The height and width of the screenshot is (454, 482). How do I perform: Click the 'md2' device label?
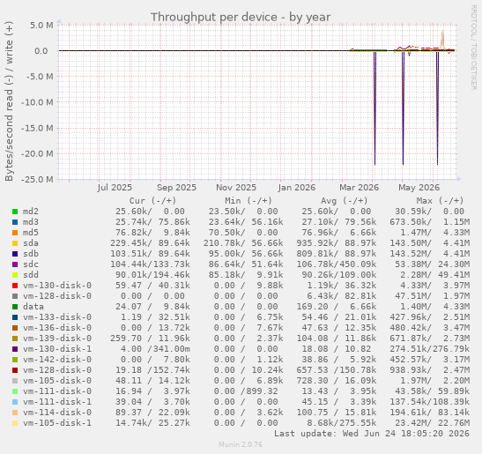coord(31,212)
